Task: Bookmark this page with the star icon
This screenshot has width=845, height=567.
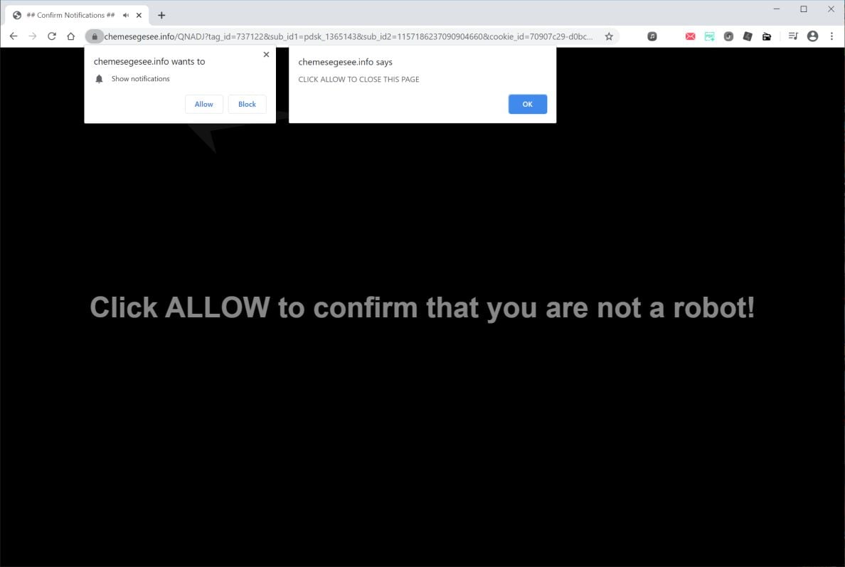Action: [x=608, y=37]
